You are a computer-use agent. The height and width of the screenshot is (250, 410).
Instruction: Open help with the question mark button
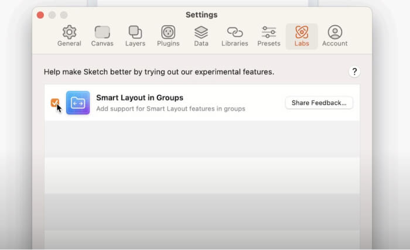354,71
